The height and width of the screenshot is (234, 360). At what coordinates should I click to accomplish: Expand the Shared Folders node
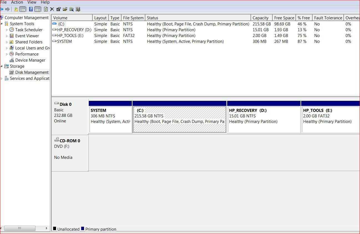point(7,42)
